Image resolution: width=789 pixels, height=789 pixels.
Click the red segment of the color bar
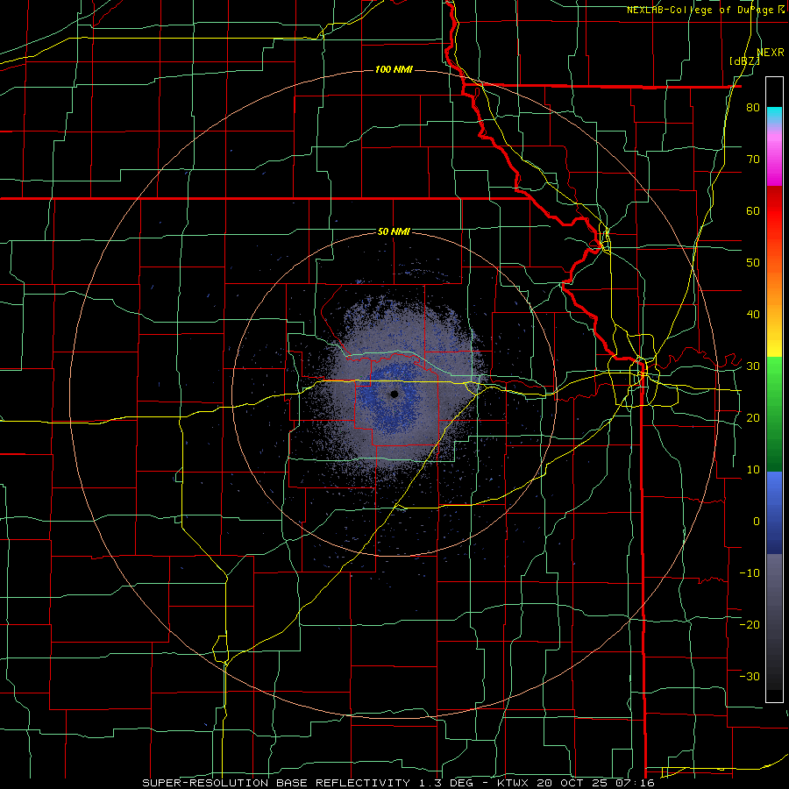[774, 210]
